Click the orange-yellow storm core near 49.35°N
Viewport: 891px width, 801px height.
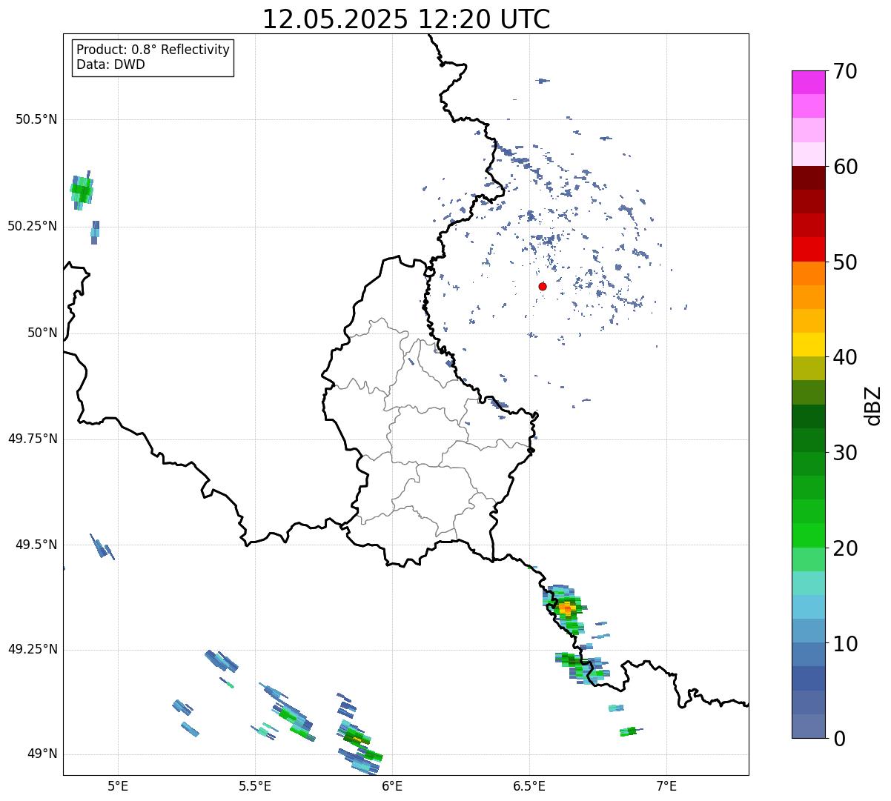(x=567, y=609)
